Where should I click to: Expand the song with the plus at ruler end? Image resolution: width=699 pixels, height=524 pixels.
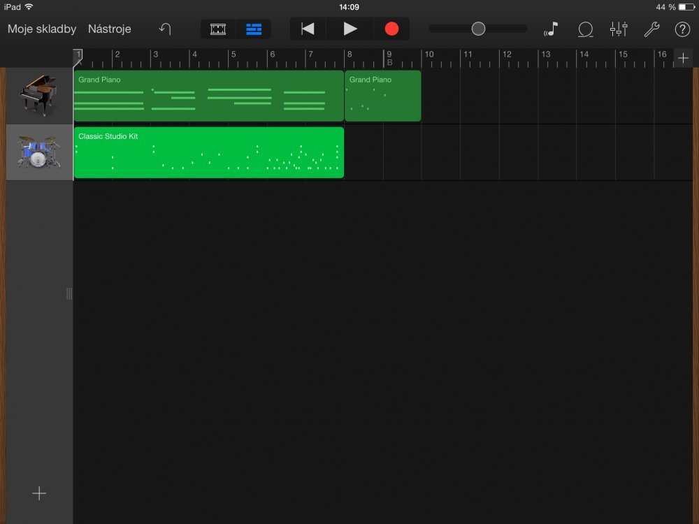(683, 58)
